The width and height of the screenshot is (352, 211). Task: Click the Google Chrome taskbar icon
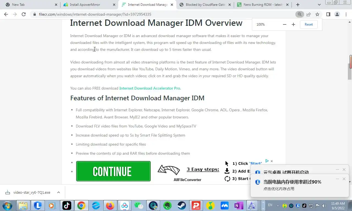(81, 206)
